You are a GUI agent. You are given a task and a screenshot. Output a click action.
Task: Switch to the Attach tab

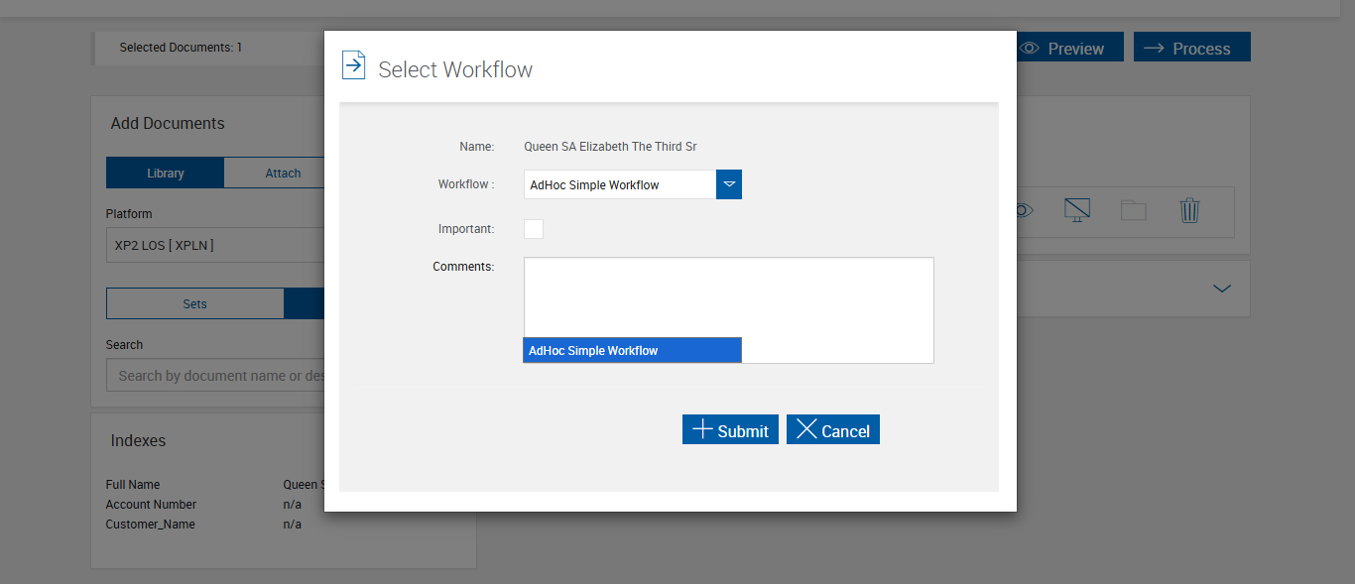pyautogui.click(x=283, y=173)
